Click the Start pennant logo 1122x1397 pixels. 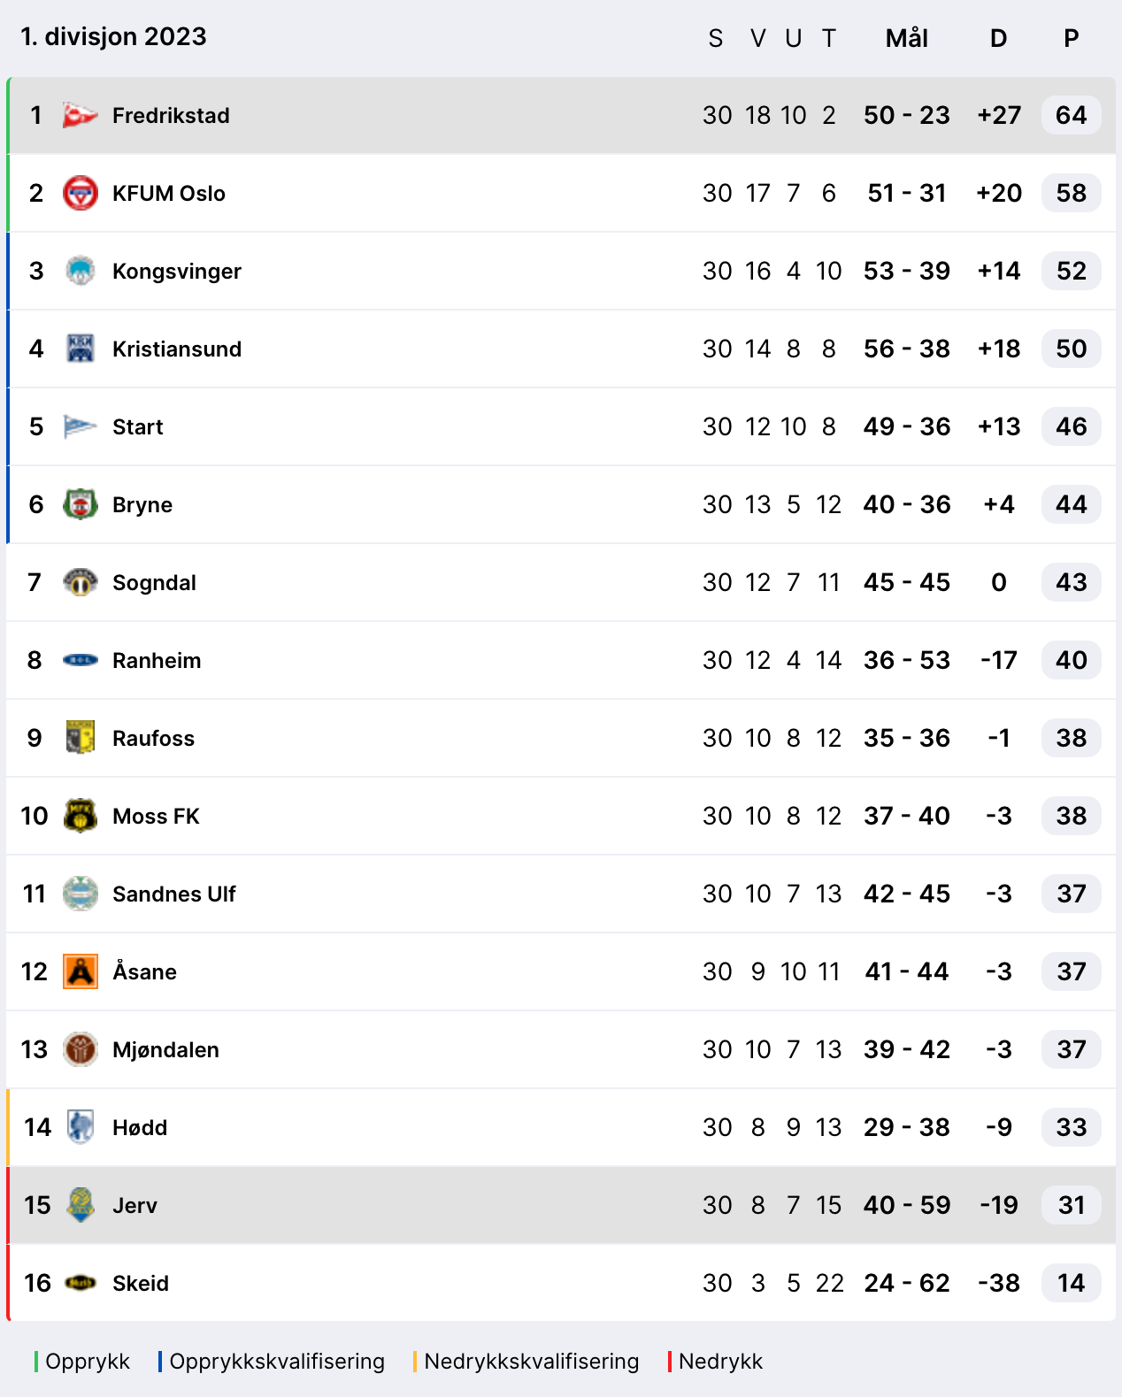pos(80,426)
